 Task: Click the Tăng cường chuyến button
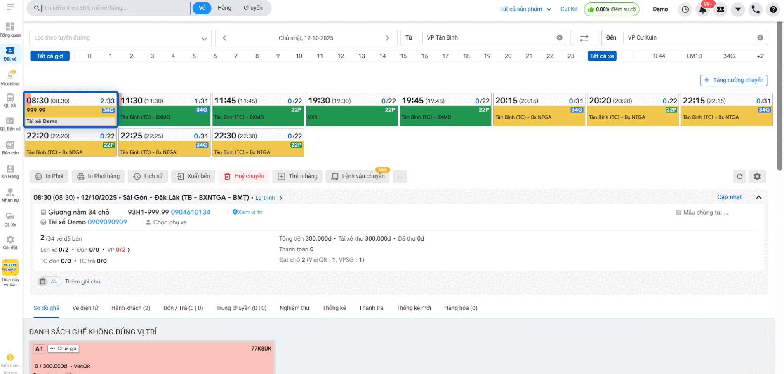coord(733,80)
